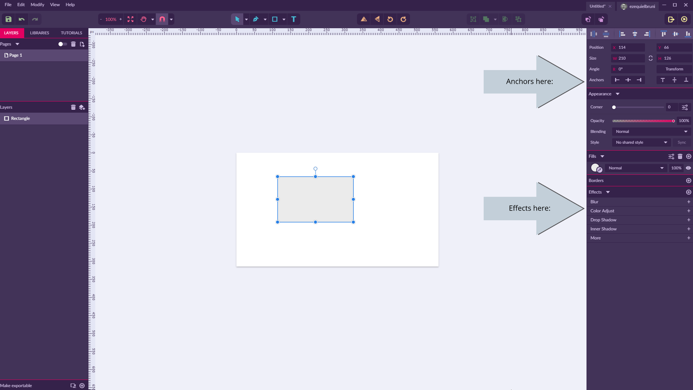Select the Rectangle shape tool

(275, 19)
